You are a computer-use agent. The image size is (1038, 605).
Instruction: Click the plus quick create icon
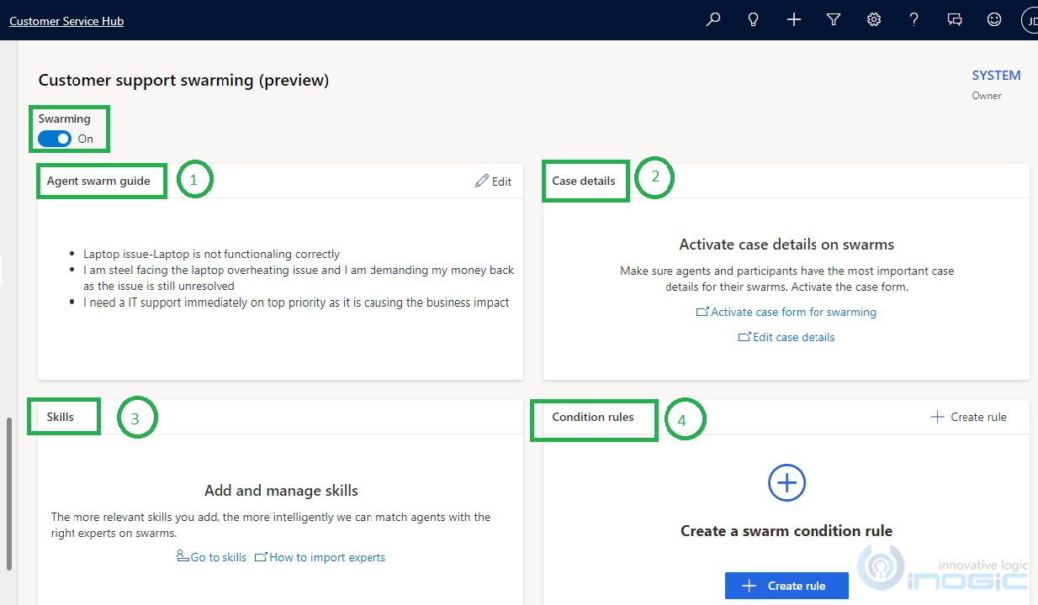pyautogui.click(x=794, y=19)
